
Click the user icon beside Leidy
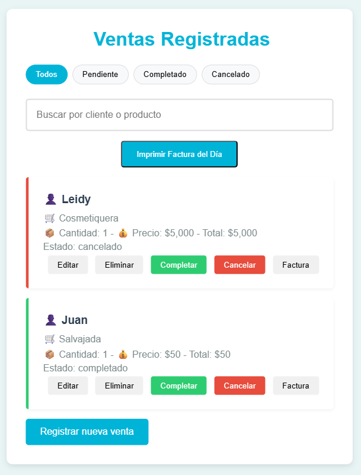(x=50, y=200)
